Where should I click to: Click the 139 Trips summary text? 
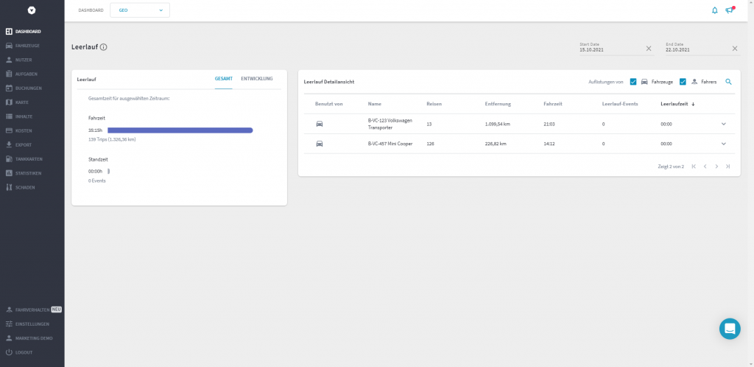tap(112, 139)
